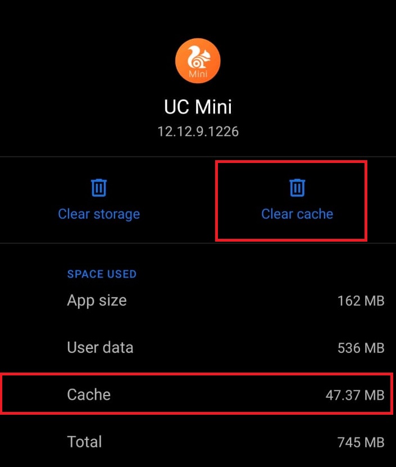Click the SPACE USED section header
Screen dimensions: 396x467
tap(102, 274)
